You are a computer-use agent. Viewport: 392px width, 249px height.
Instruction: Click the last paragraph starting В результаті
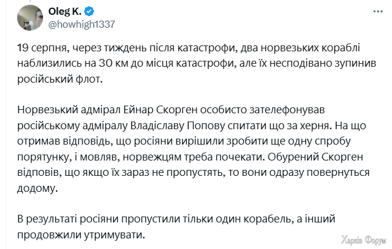click(176, 227)
